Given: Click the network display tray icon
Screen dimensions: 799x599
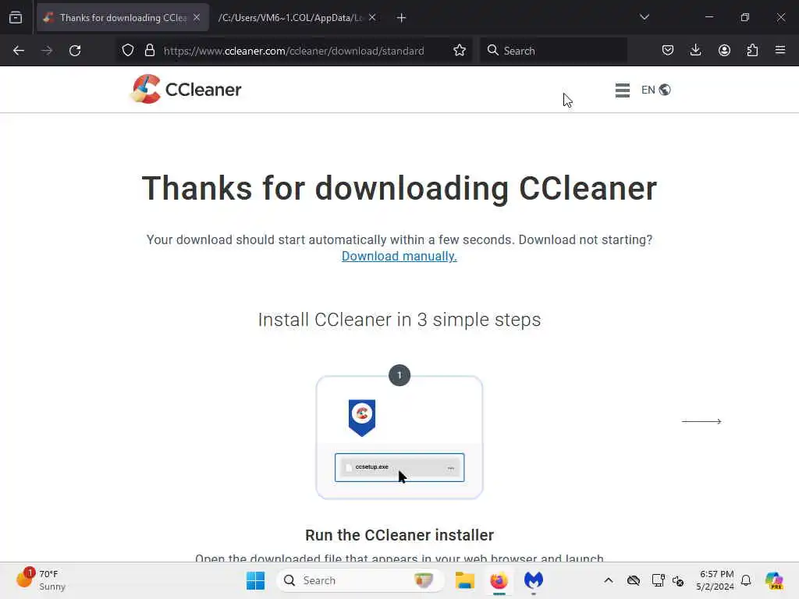Looking at the screenshot, I should pyautogui.click(x=658, y=580).
